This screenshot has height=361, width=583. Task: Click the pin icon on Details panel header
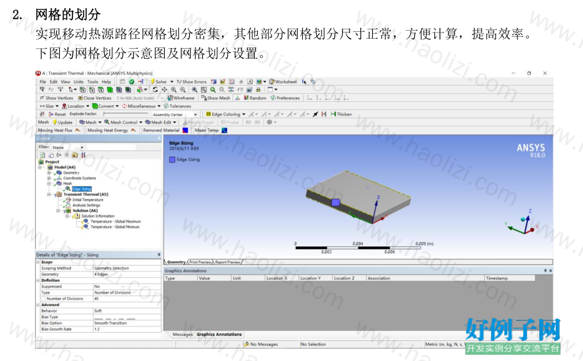(x=159, y=255)
